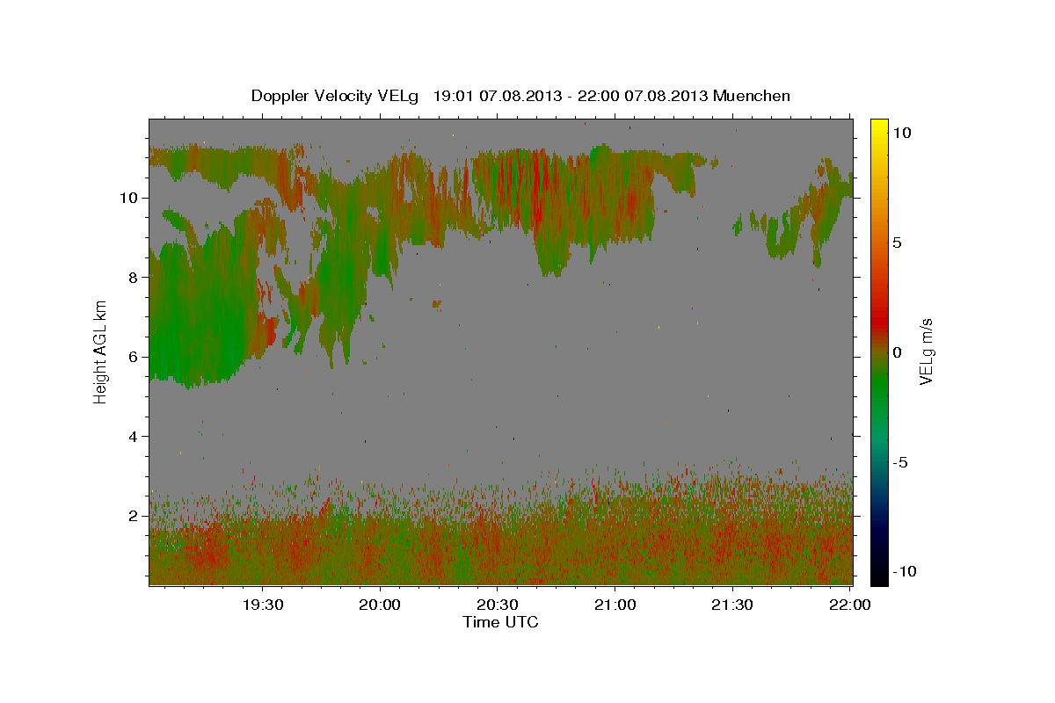The image size is (1055, 703).
Task: Click the colorbar value 5 label
Action: tap(897, 243)
